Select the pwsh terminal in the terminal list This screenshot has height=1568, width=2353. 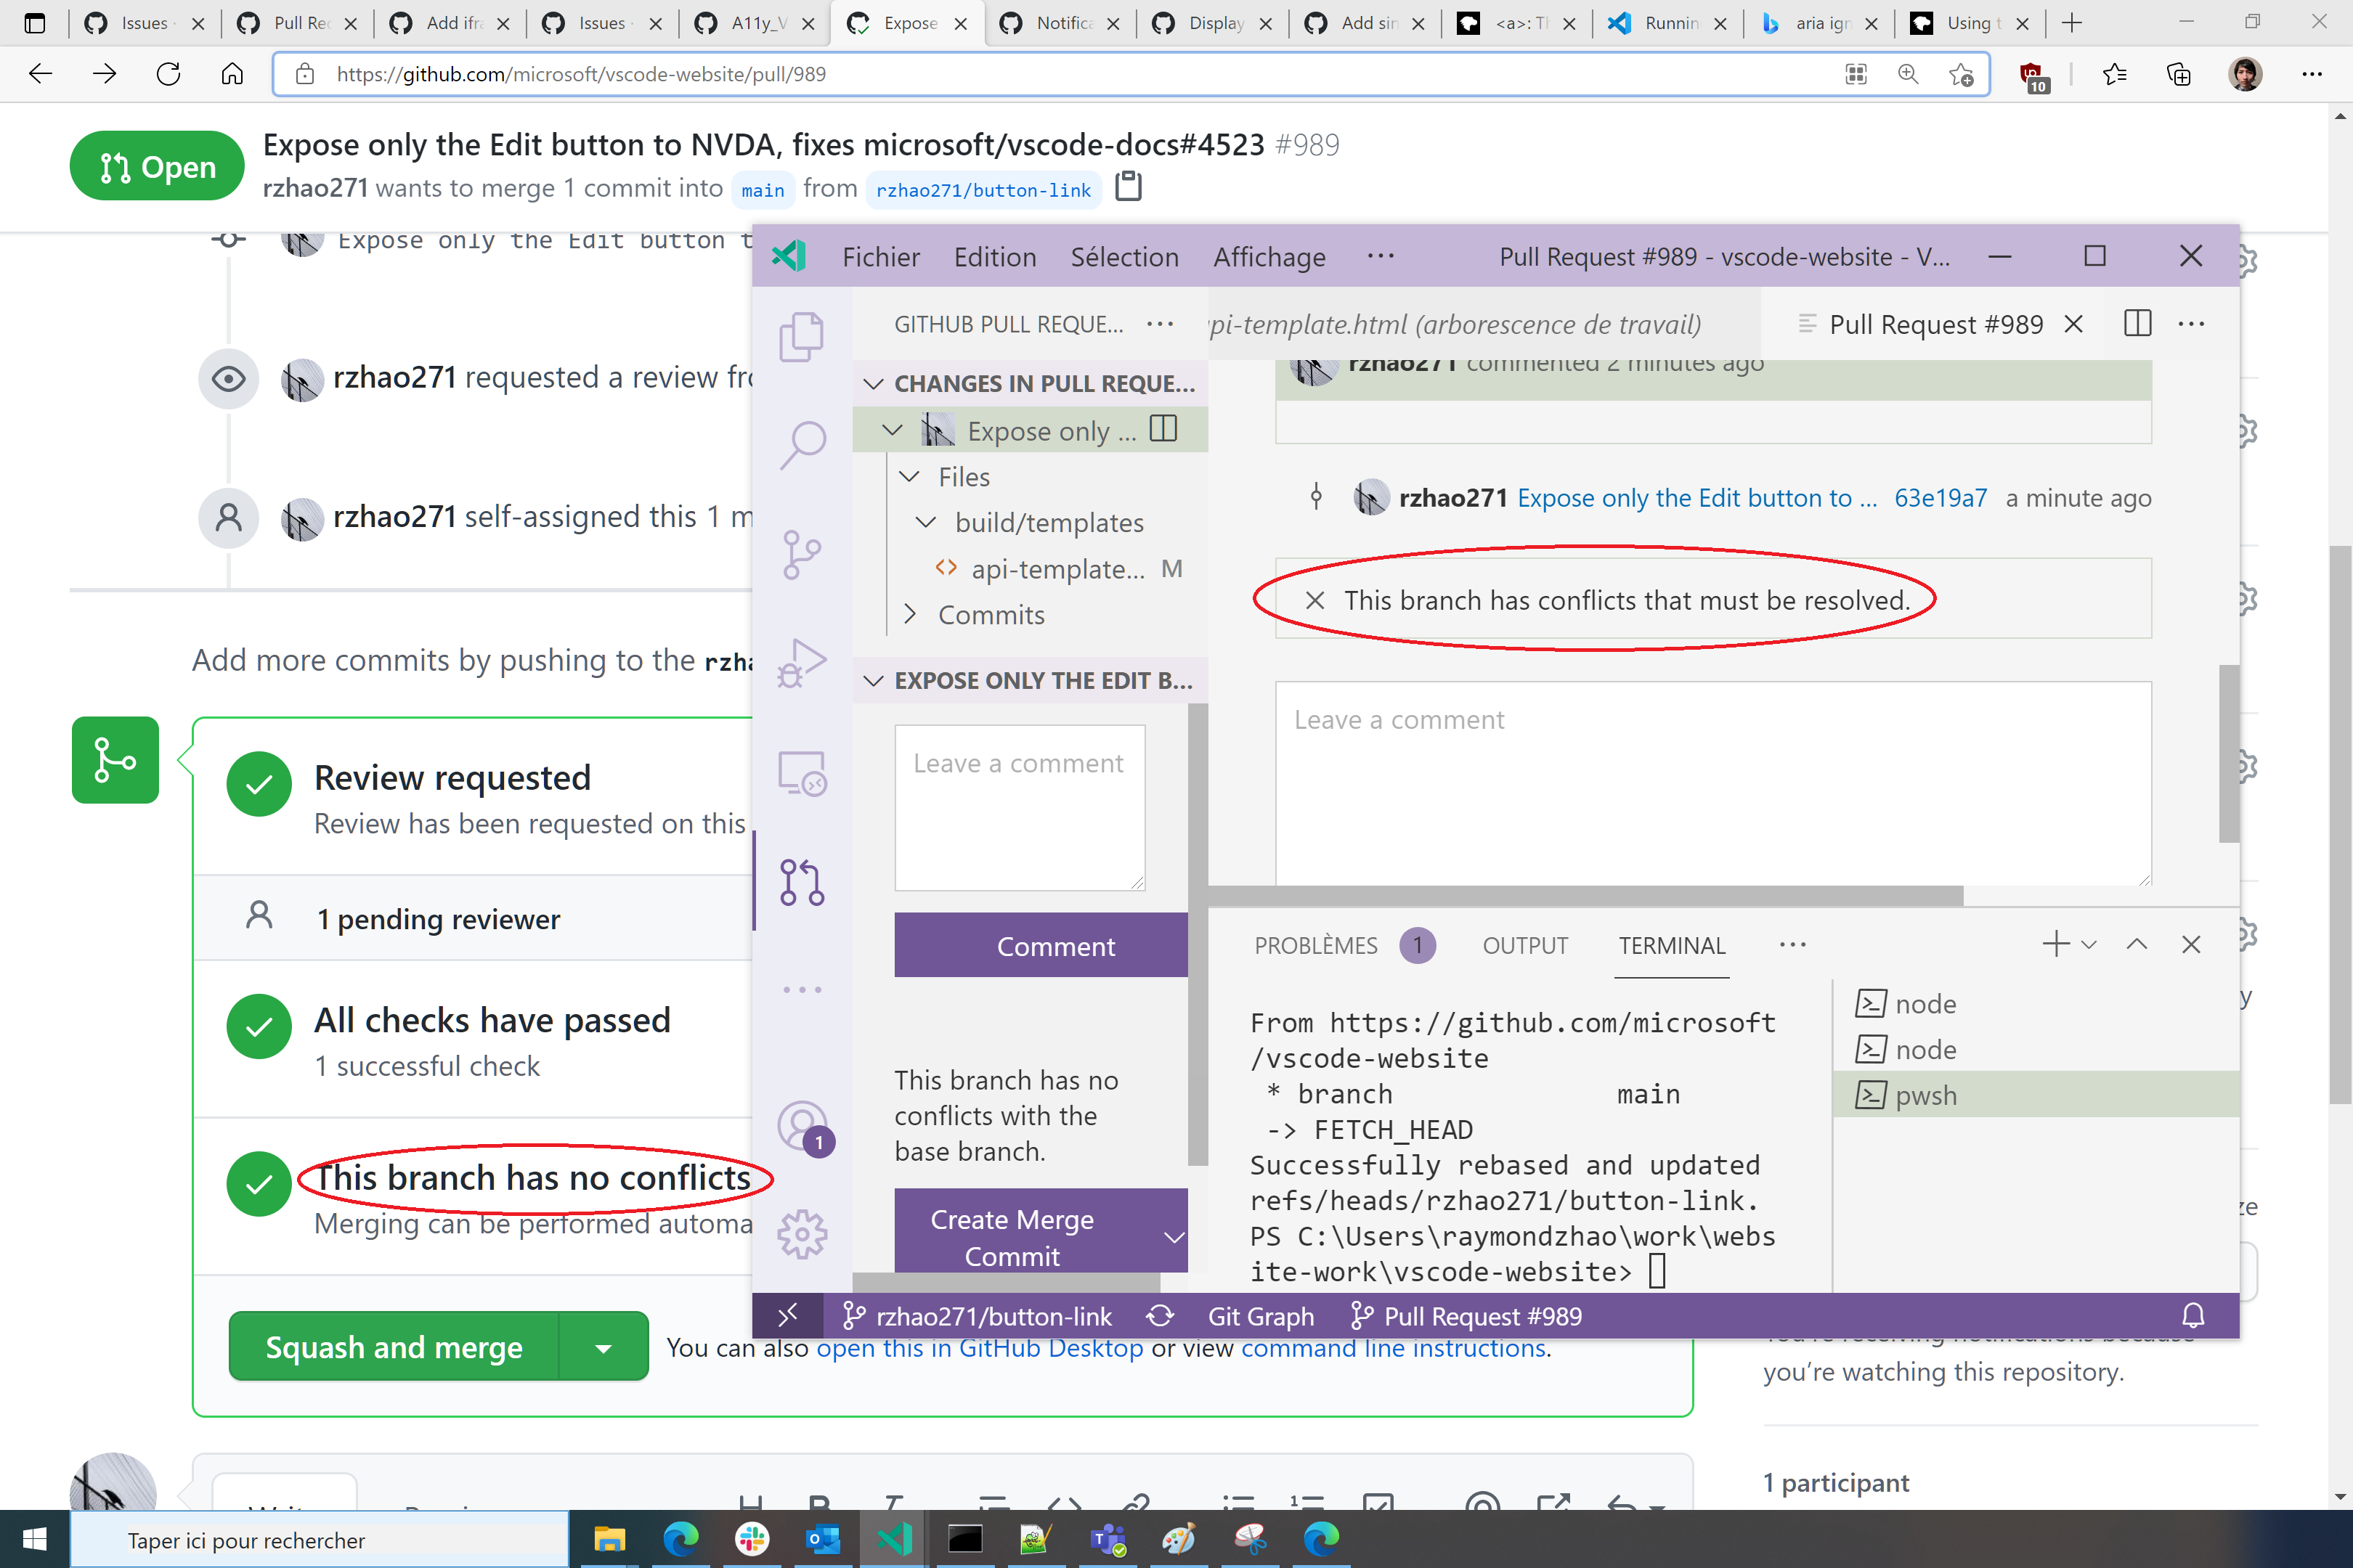tap(1925, 1095)
